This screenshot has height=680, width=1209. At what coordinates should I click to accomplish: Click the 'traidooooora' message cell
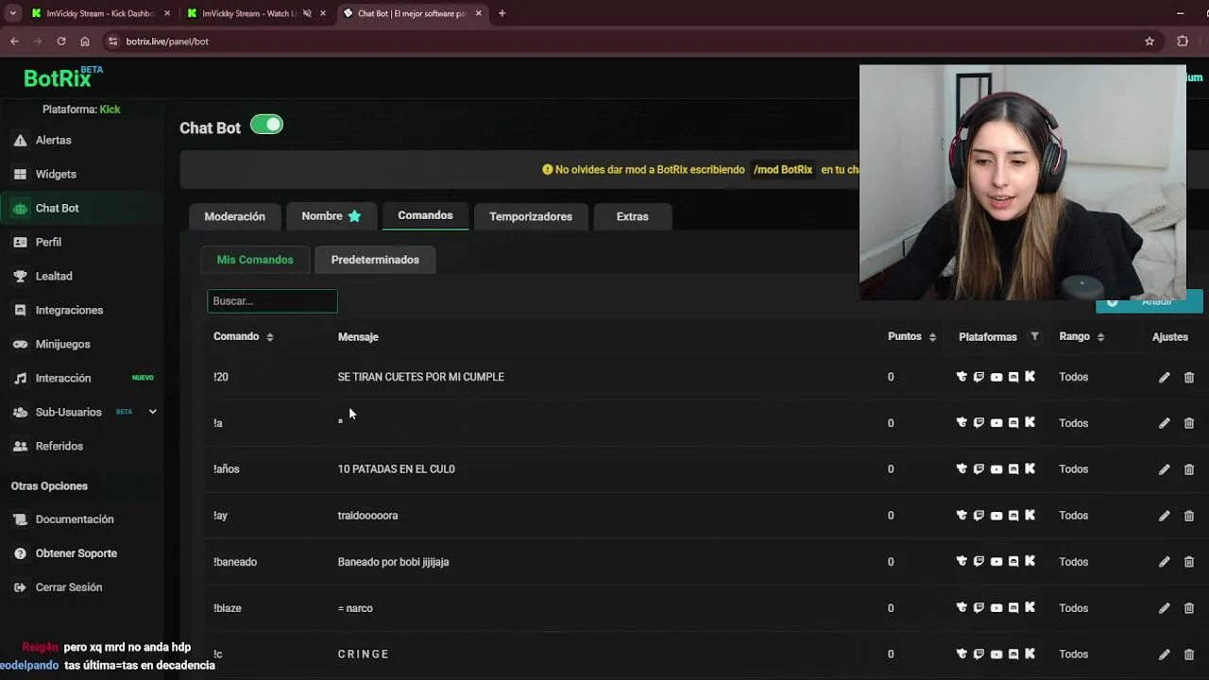[x=368, y=516]
